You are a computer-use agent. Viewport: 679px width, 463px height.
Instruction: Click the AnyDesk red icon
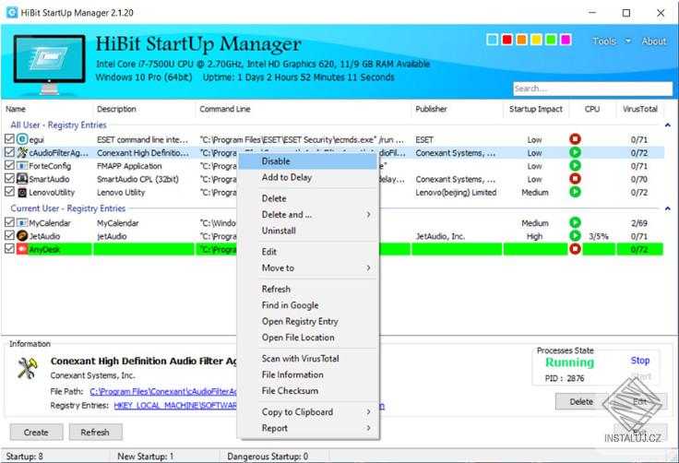pyautogui.click(x=22, y=249)
